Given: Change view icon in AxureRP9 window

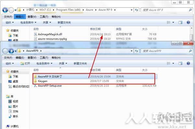Looking at the screenshot, I should pyautogui.click(x=168, y=63).
